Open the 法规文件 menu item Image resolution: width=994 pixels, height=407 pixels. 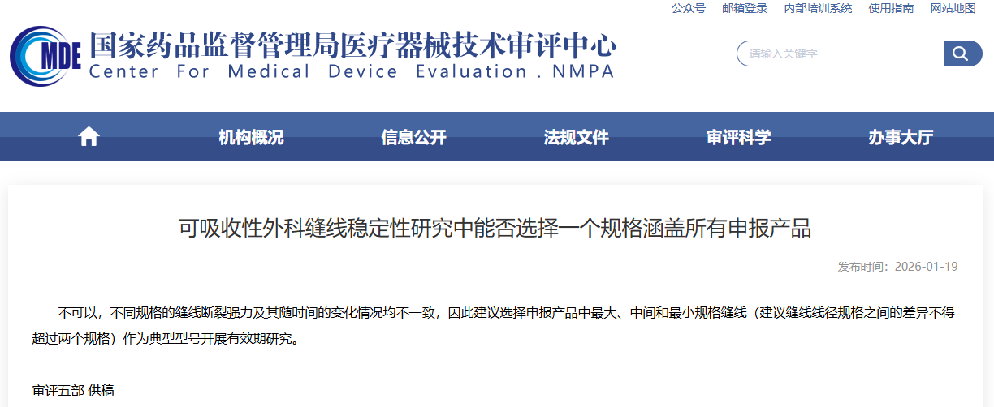coord(576,137)
